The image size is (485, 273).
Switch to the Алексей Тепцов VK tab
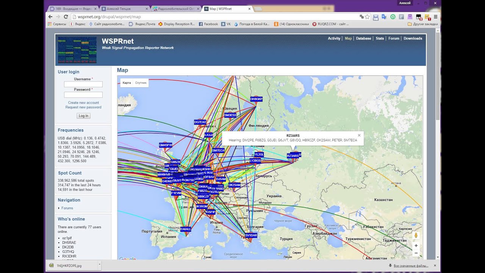pos(124,8)
